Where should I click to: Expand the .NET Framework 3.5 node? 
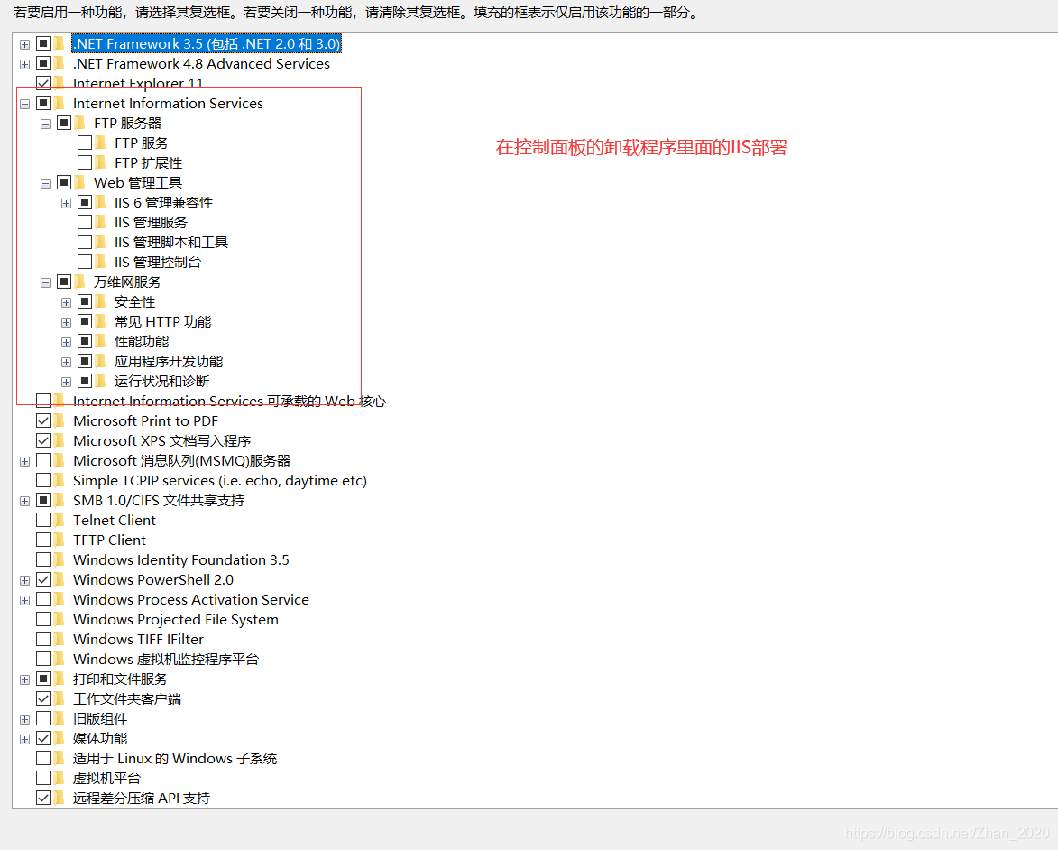[x=25, y=44]
